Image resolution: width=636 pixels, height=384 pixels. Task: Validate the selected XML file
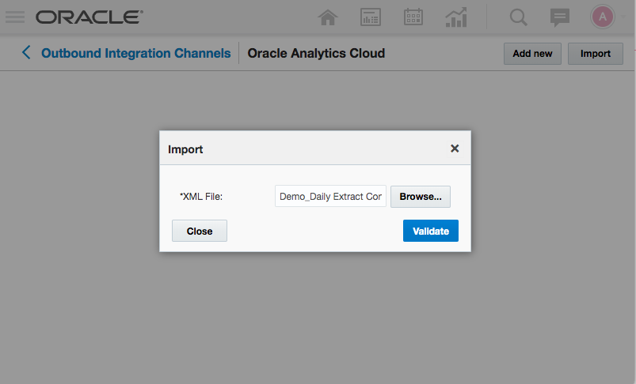[x=430, y=231]
